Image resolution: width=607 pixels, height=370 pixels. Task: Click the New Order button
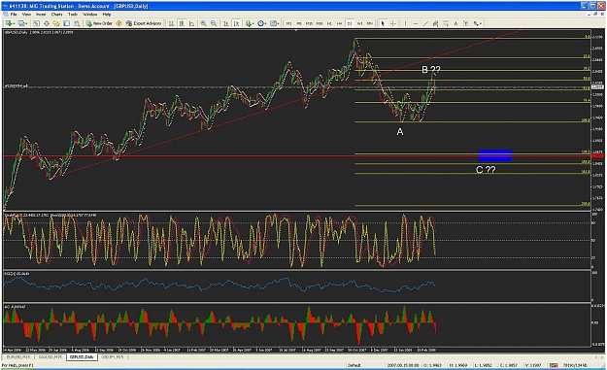point(99,23)
